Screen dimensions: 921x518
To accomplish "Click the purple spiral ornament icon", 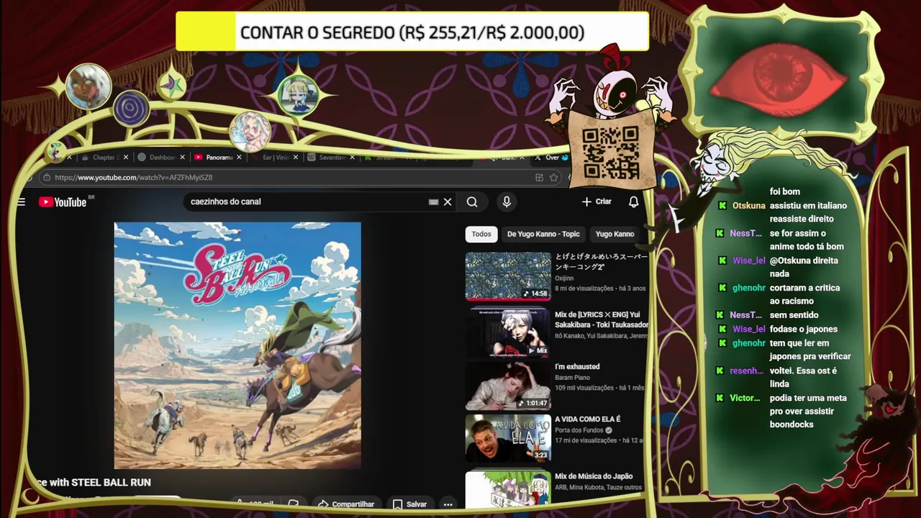I will pos(131,109).
